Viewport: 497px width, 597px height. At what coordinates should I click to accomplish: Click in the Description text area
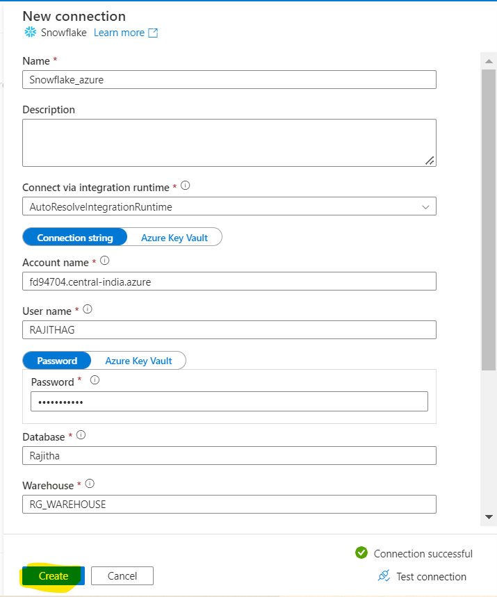pyautogui.click(x=229, y=142)
